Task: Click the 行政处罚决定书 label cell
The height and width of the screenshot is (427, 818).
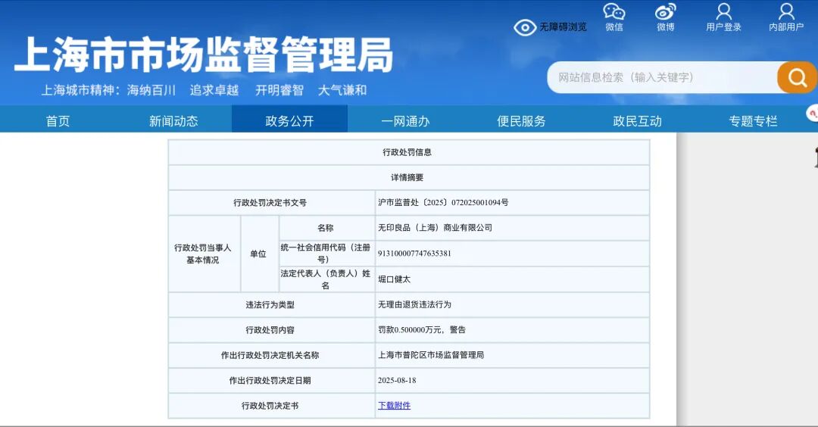Action: point(271,406)
